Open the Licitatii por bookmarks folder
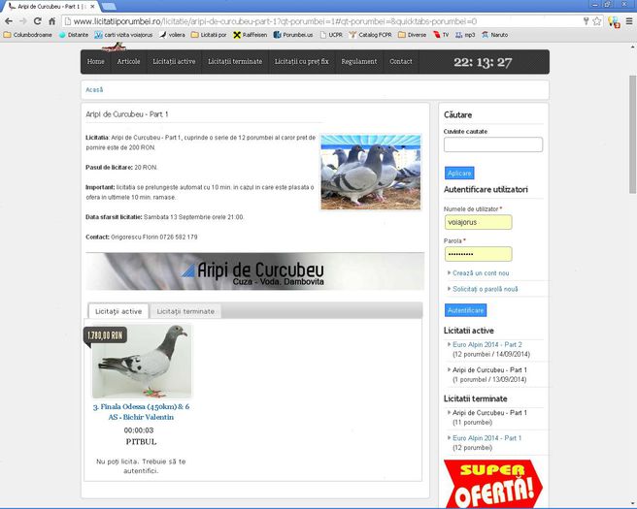Image resolution: width=637 pixels, height=509 pixels. [208, 35]
